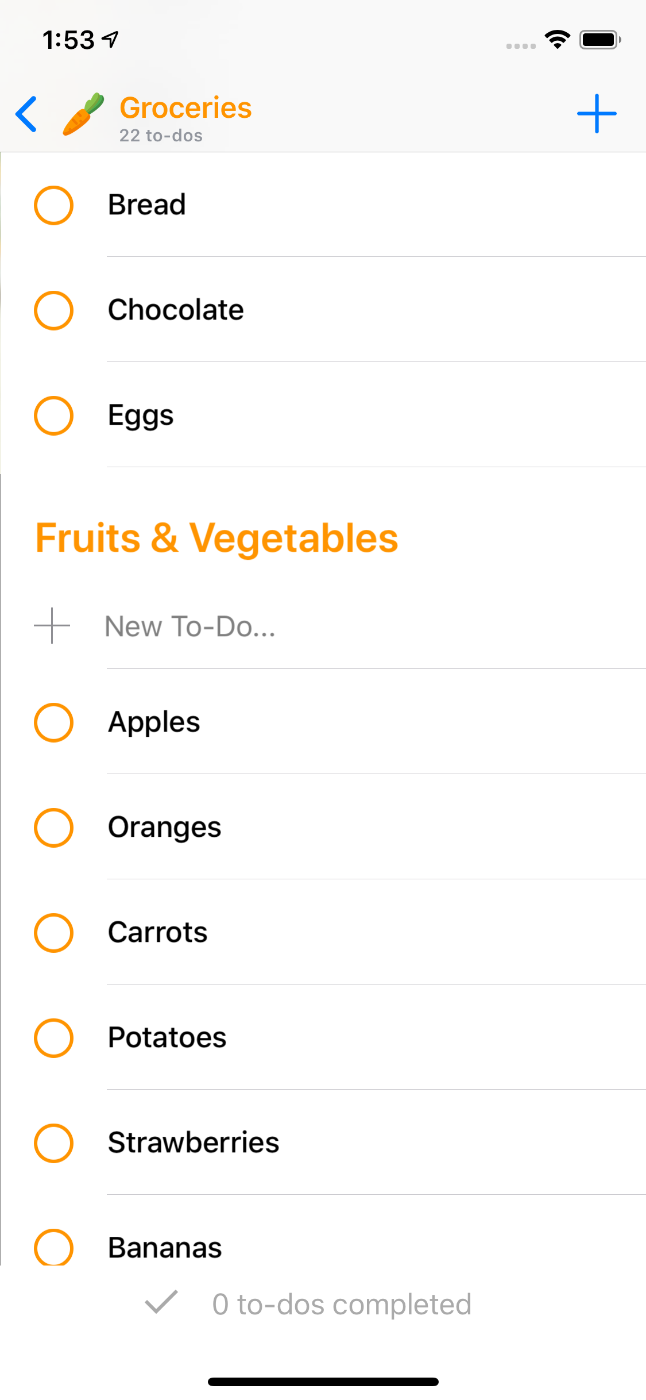646x1400 pixels.
Task: Open the Potatoes to-do item
Action: pos(167,1038)
